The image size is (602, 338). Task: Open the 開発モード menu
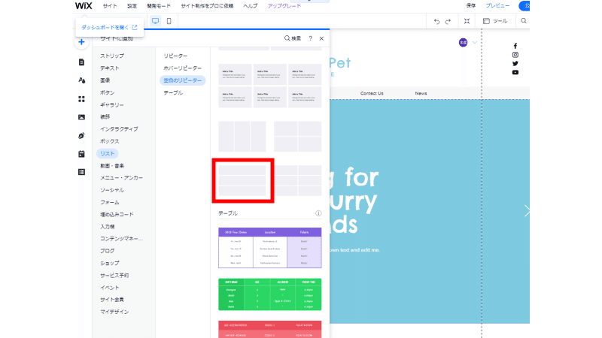click(x=159, y=6)
